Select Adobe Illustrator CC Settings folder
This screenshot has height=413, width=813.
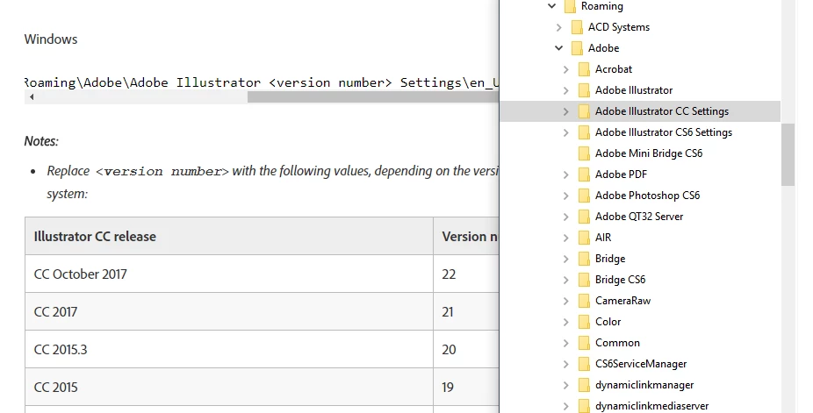tap(662, 111)
